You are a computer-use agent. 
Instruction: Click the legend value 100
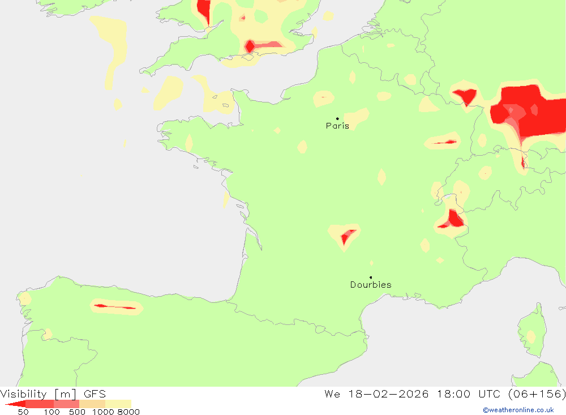click(x=52, y=412)
